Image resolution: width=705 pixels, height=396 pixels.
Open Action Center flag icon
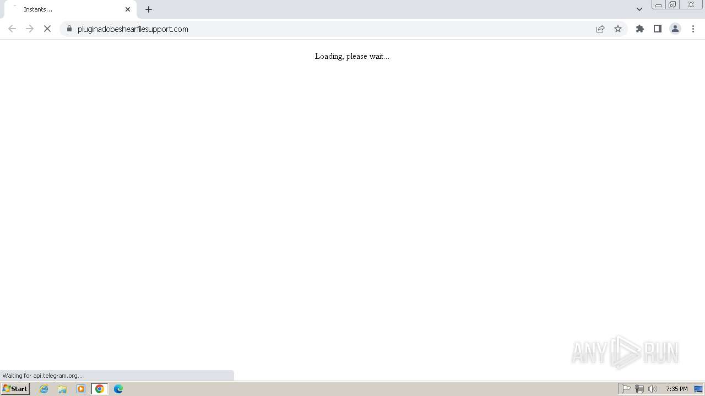626,389
